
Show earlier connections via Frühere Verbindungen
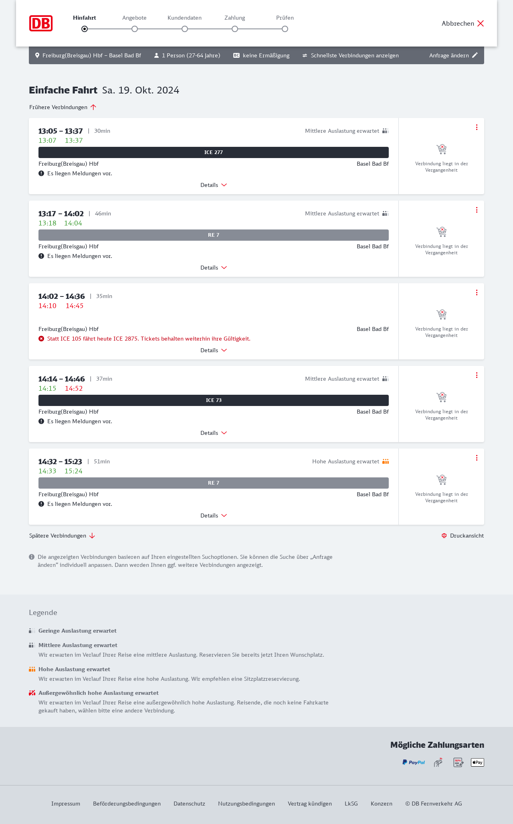pos(63,107)
